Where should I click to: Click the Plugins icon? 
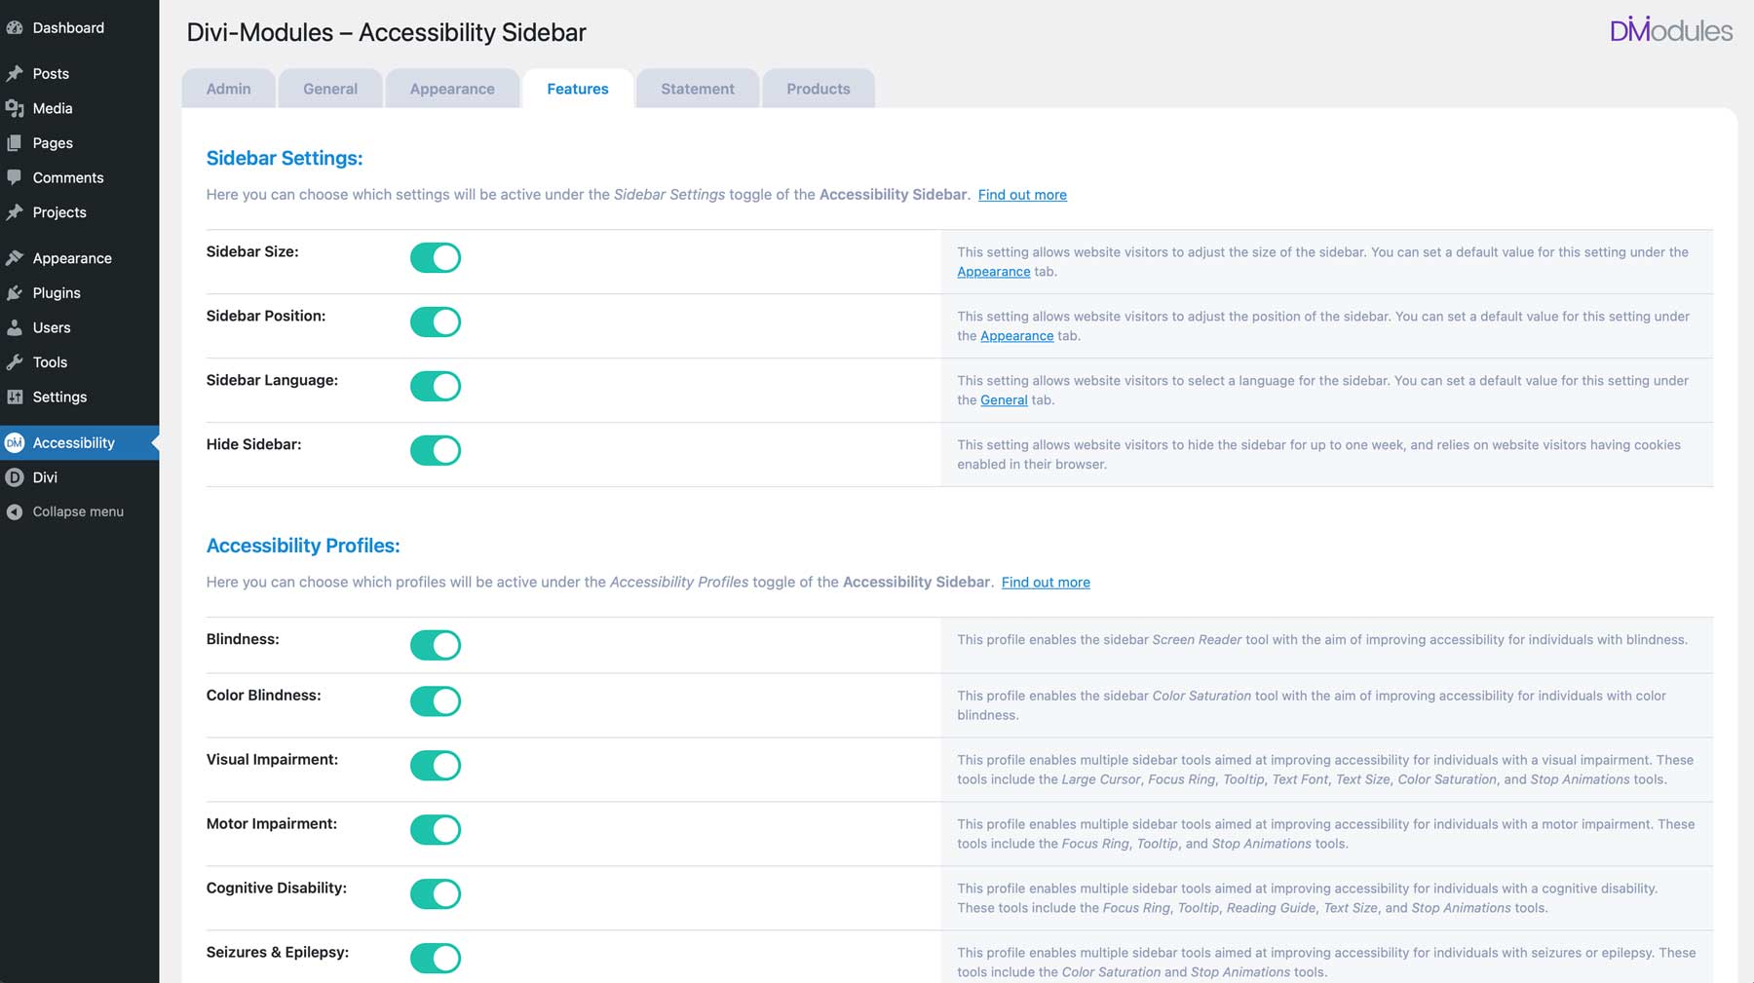[x=15, y=292]
